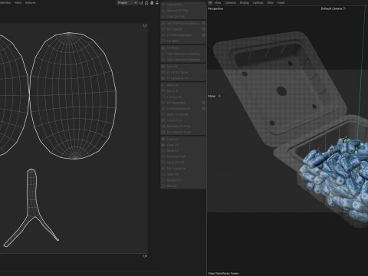The height and width of the screenshot is (276, 368).
Task: Click the Max UV icon
Action: [x=163, y=67]
